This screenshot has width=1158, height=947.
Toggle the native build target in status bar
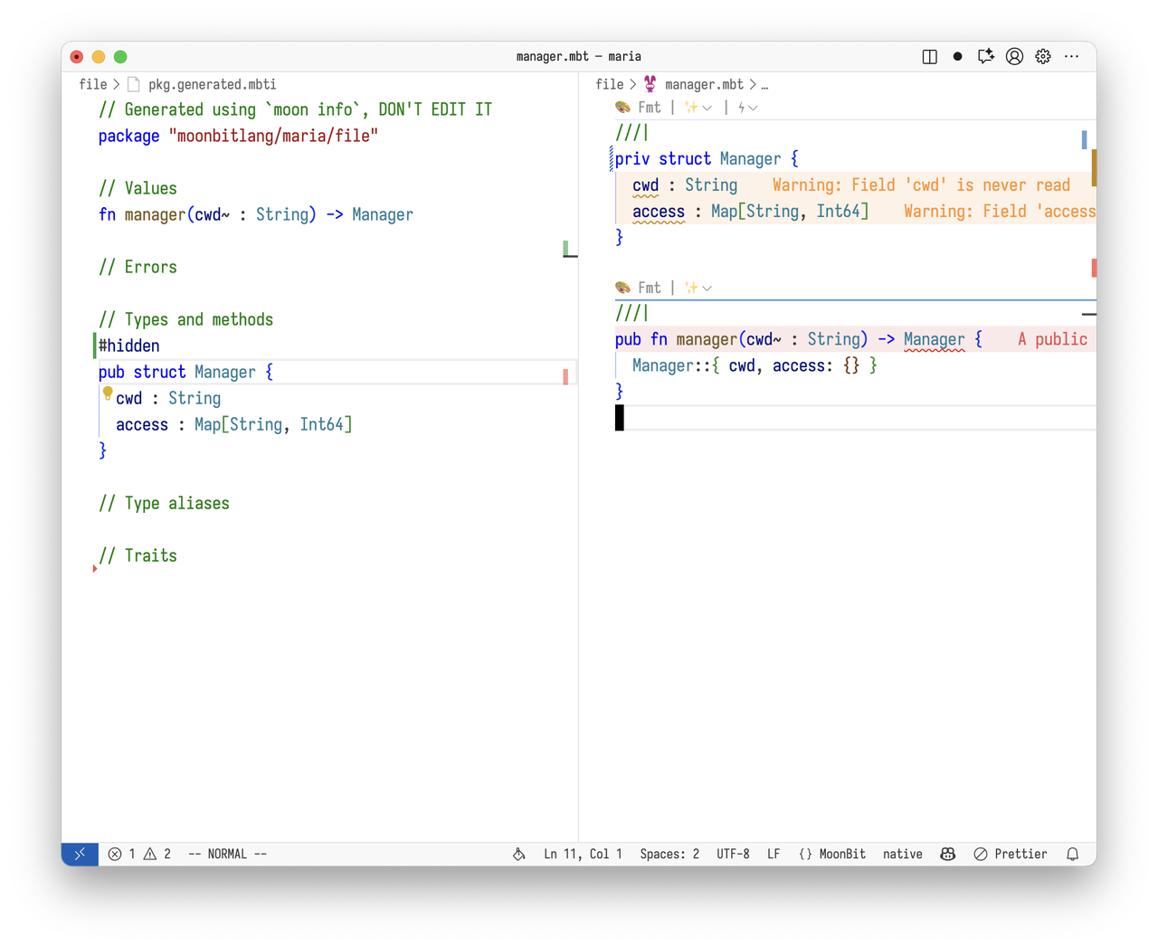(902, 854)
